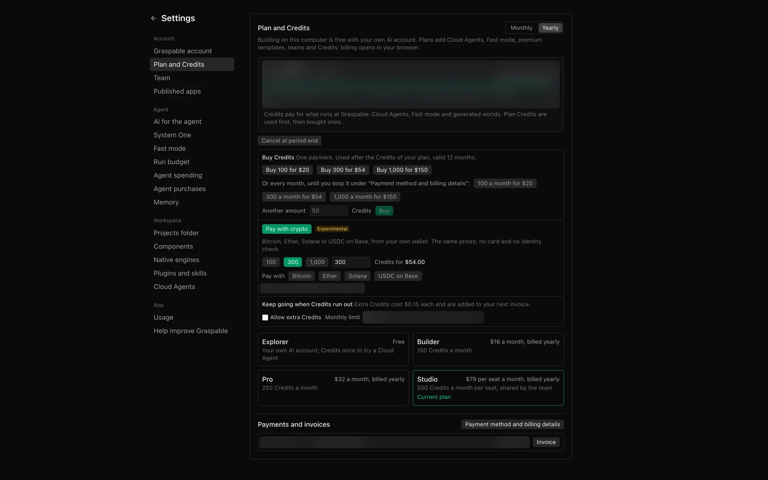This screenshot has height=480, width=768.
Task: Open the Team settings page
Action: (x=192, y=78)
